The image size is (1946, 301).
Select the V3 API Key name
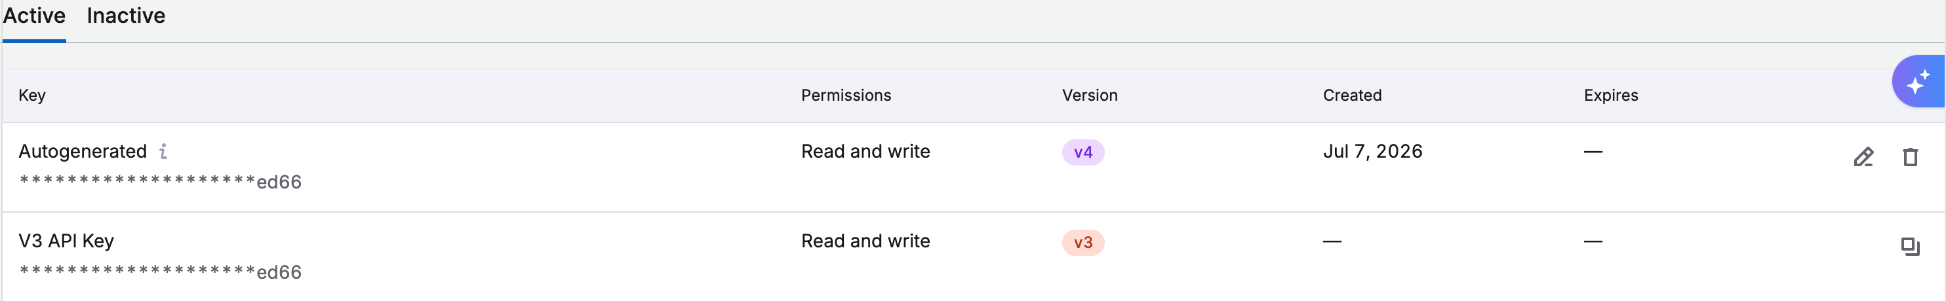66,241
